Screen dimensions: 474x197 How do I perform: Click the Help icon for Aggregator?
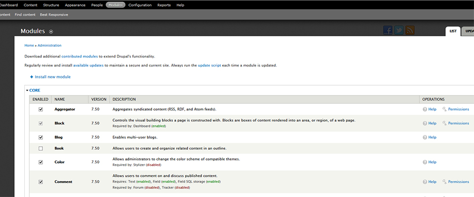(425, 109)
